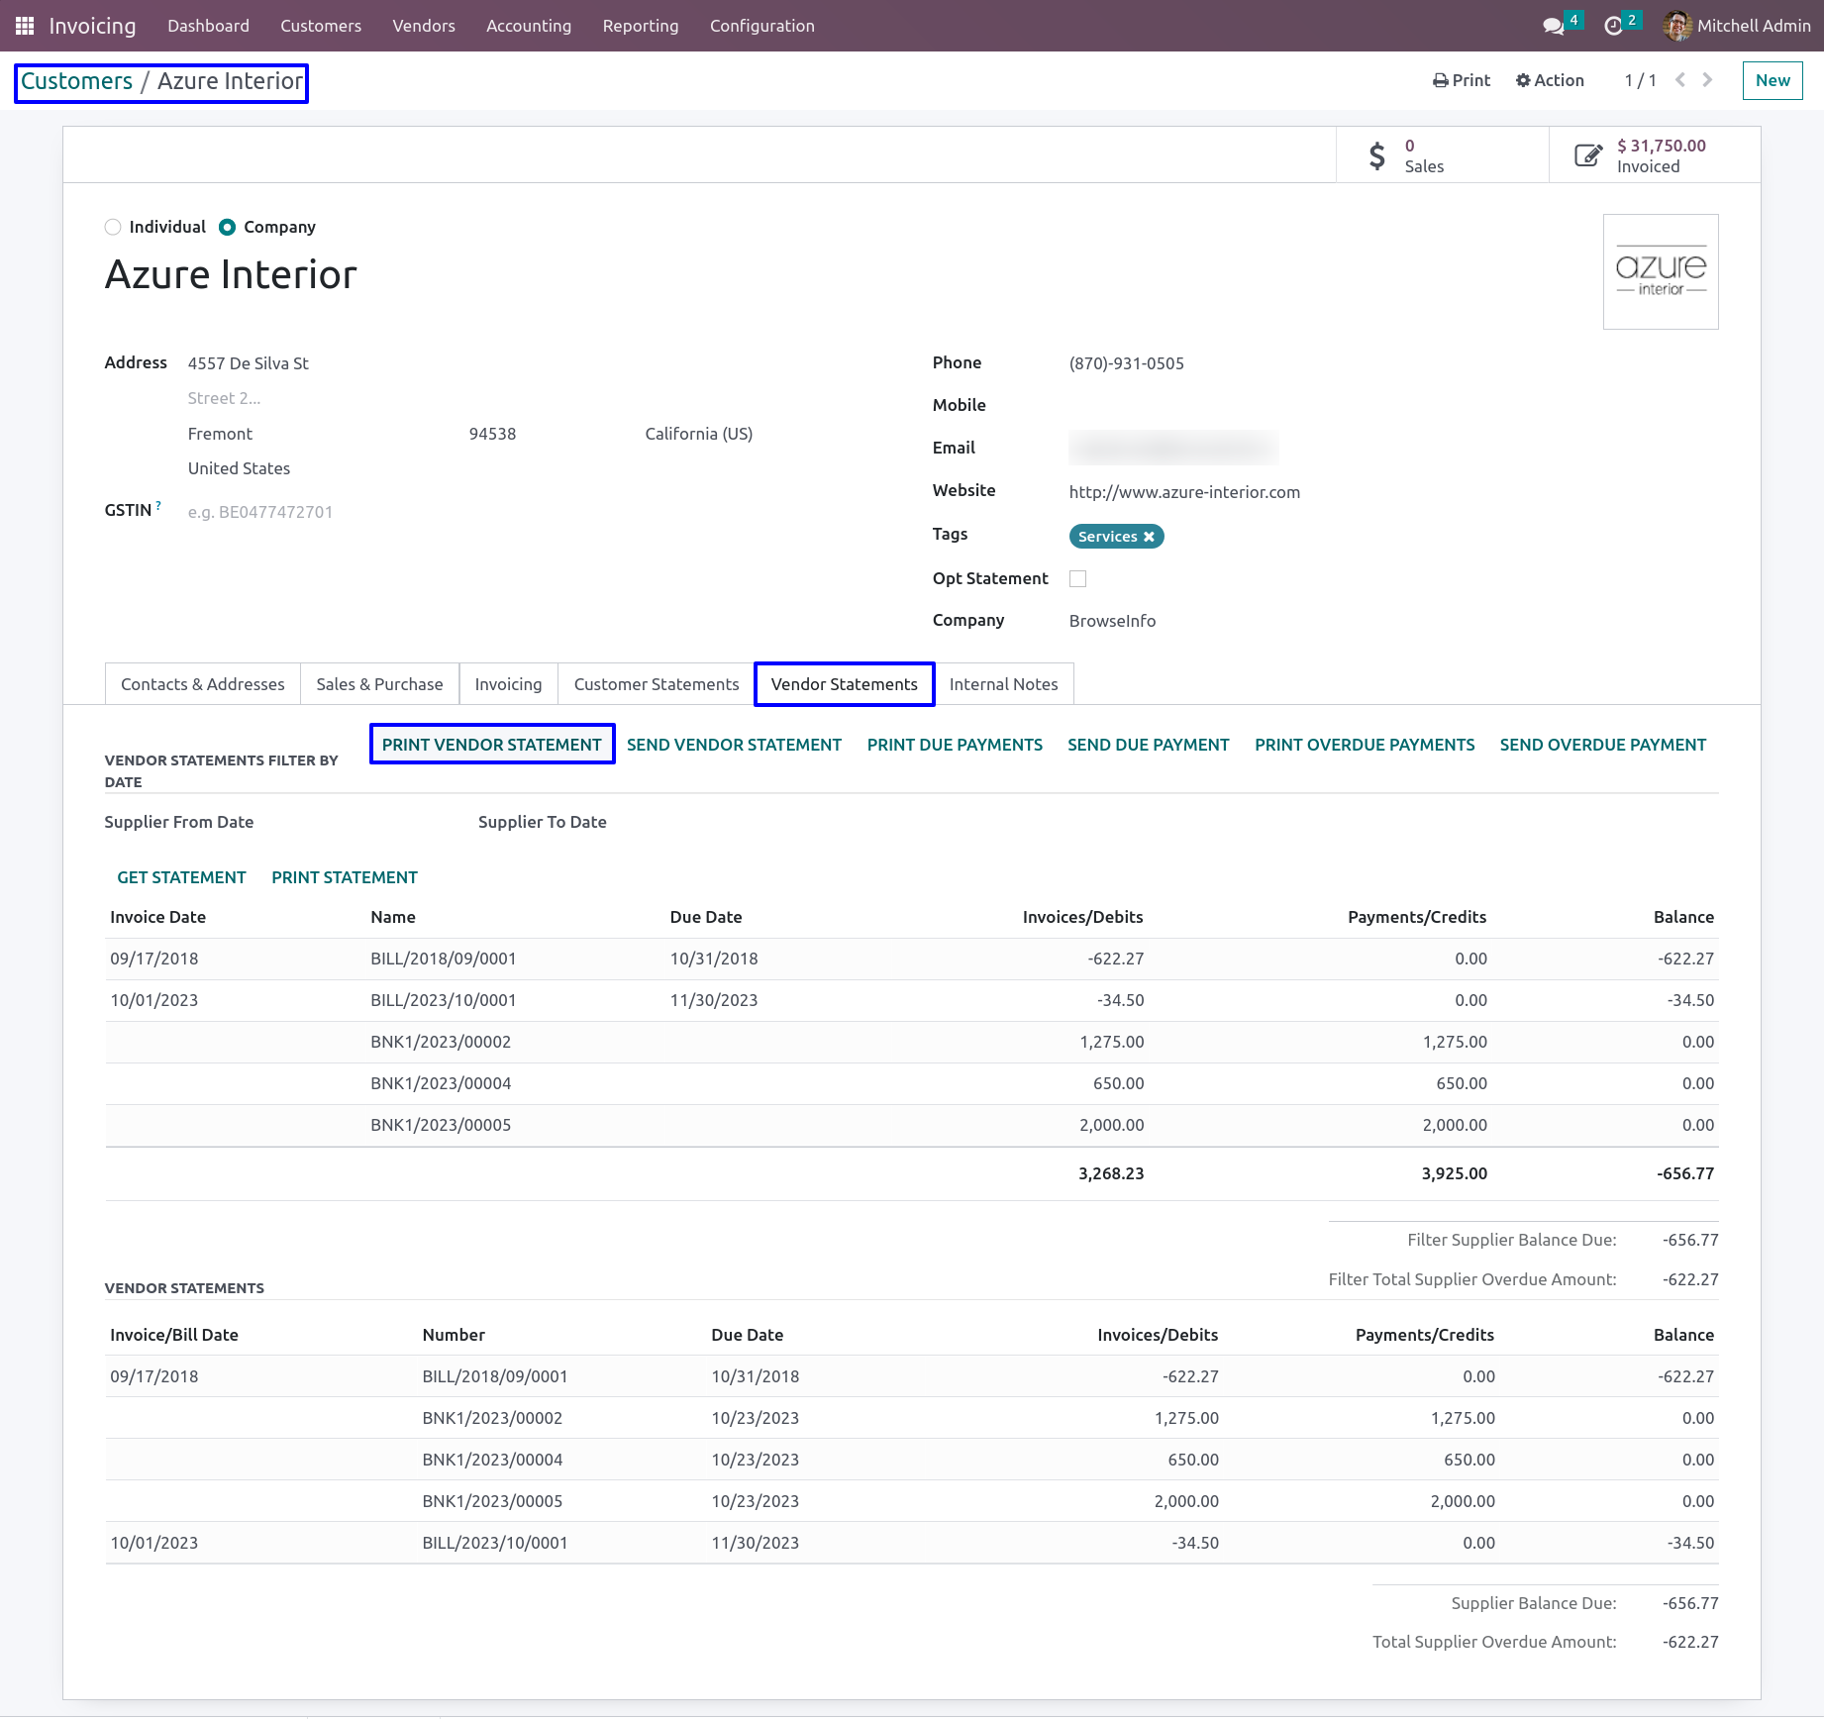Click the Invoicing app title
The image size is (1824, 1719).
point(92,26)
